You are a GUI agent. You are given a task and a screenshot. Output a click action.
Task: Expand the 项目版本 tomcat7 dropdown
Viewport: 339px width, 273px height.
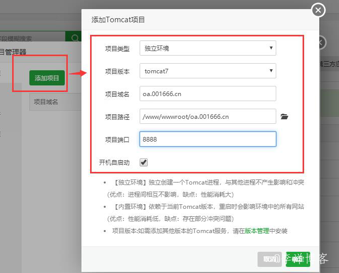click(x=207, y=71)
